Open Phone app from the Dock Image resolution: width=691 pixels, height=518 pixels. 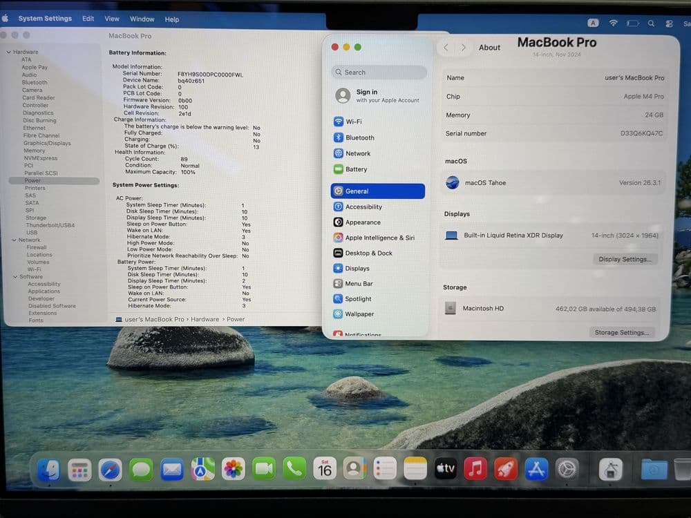(294, 470)
